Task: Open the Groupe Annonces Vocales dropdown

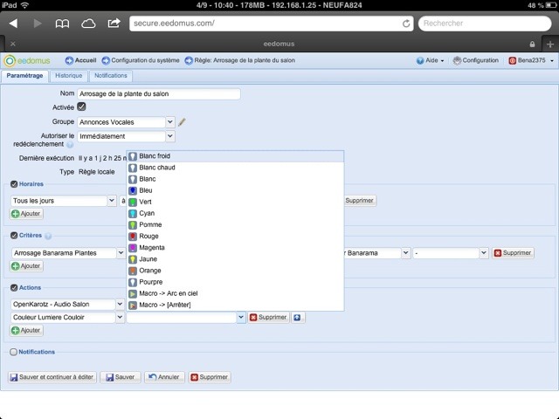Action: (x=127, y=122)
